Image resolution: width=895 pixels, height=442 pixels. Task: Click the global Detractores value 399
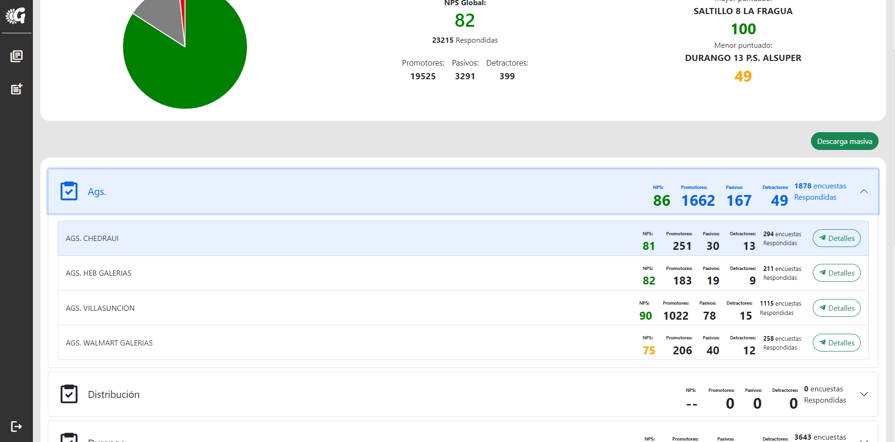pos(507,76)
